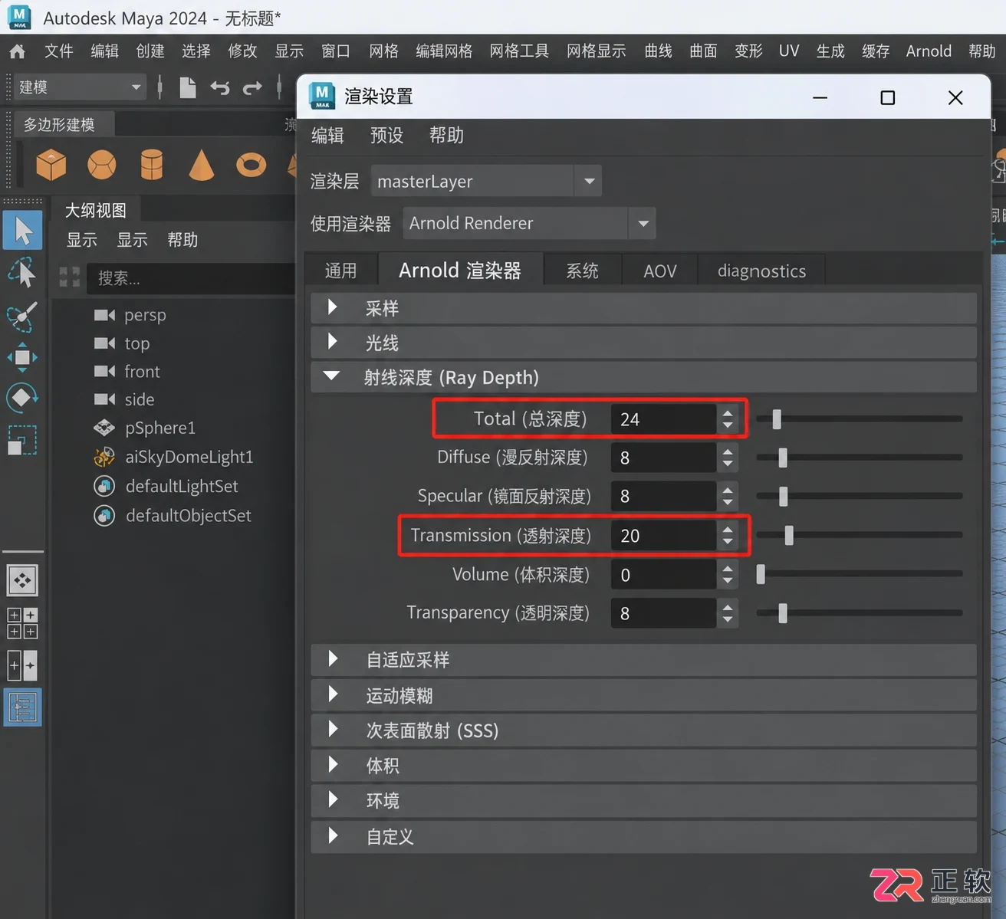
Task: Click the outliner 搜索 search field
Action: 191,278
